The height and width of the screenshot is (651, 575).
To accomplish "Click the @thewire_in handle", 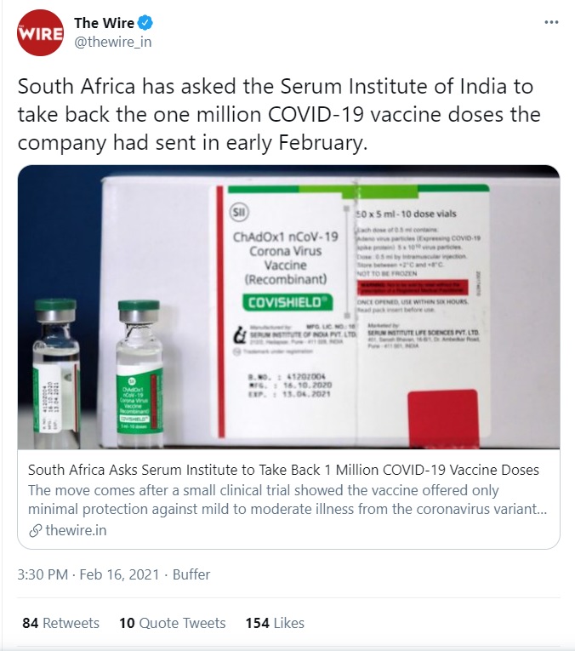I will 113,43.
